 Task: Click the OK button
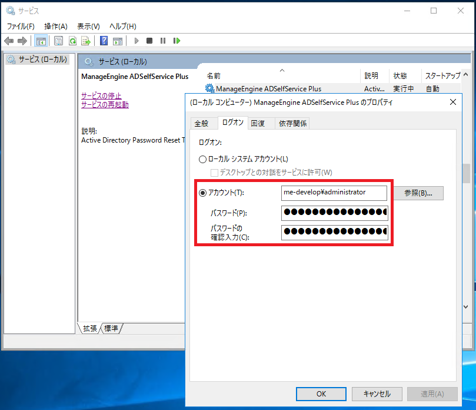click(x=321, y=394)
